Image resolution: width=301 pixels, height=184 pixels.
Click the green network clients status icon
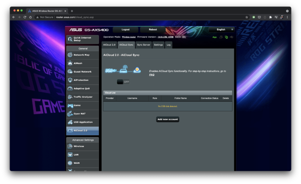coord(226,37)
